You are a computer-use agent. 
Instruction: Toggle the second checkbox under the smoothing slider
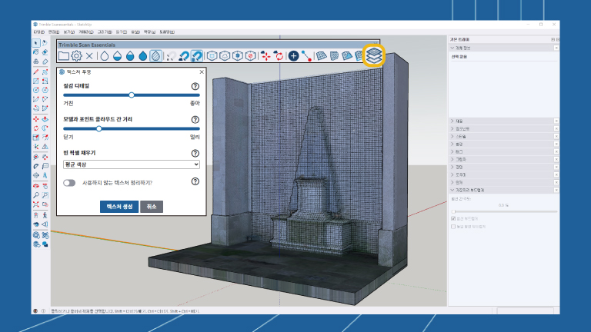point(453,226)
